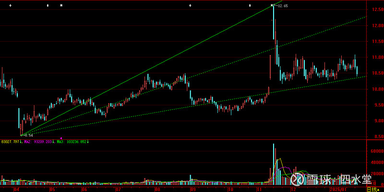
Task: Select the 8.54 low price label
Action: coord(29,136)
